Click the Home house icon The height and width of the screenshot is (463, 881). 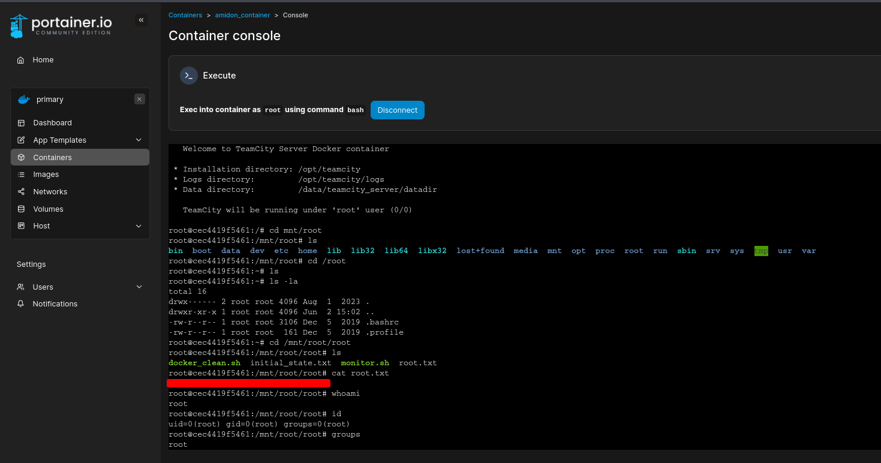21,60
